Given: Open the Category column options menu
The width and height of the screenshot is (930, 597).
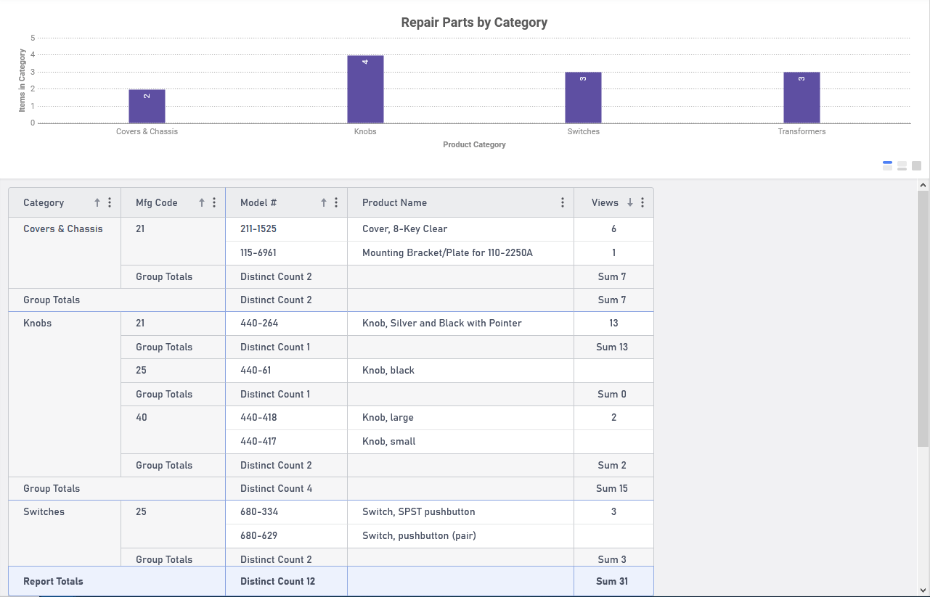Looking at the screenshot, I should [110, 202].
